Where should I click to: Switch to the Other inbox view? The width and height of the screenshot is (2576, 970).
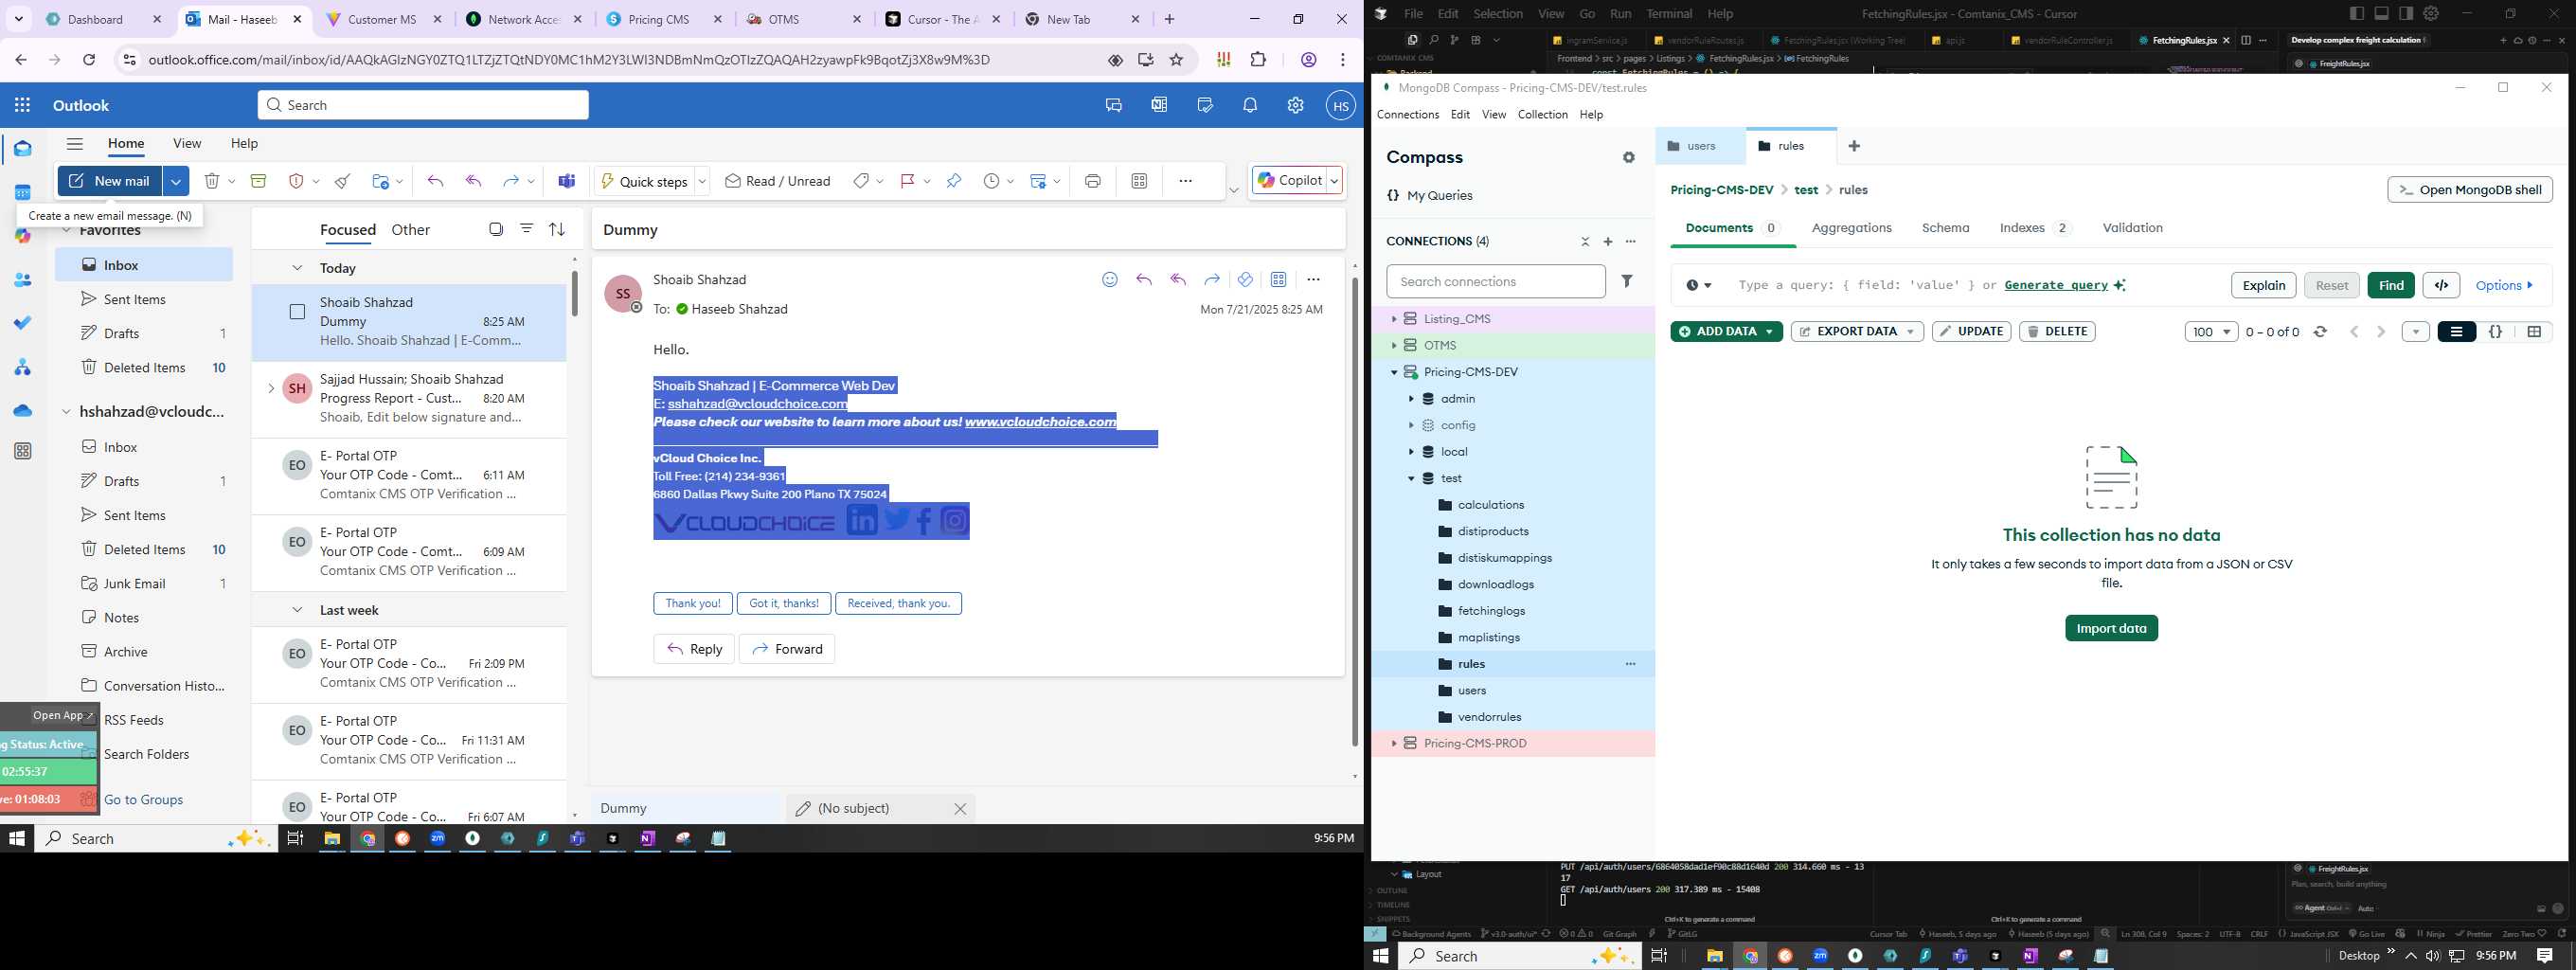410,230
